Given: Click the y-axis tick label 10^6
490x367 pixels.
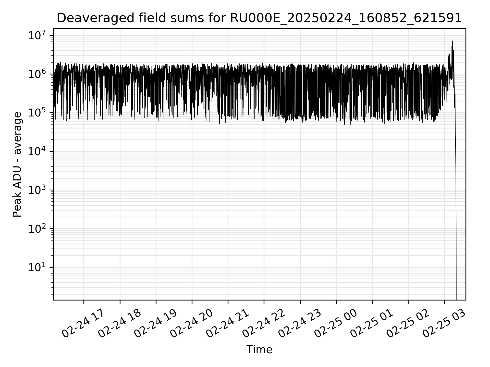Looking at the screenshot, I should (x=37, y=73).
